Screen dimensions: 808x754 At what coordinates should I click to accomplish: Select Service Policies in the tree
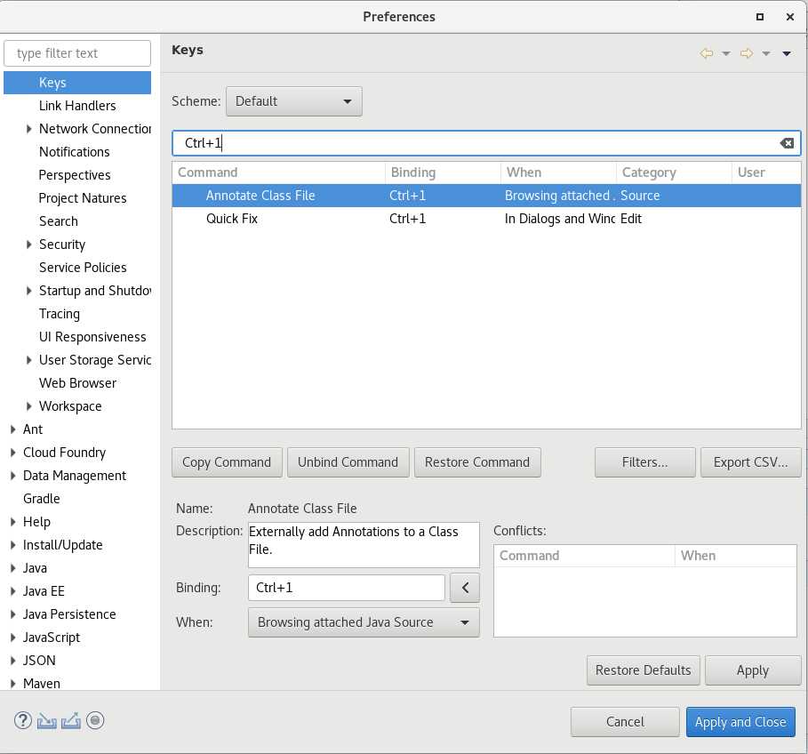coord(83,268)
